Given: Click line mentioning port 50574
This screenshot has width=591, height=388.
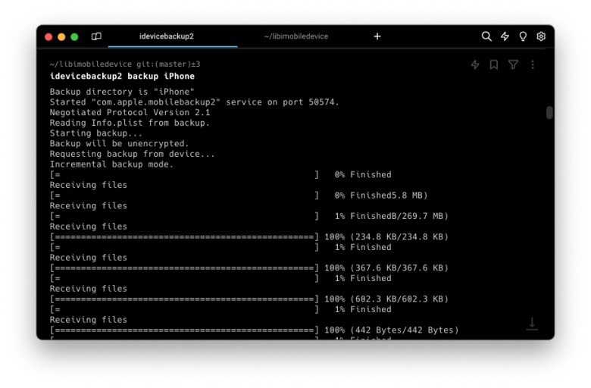Looking at the screenshot, I should [x=194, y=102].
